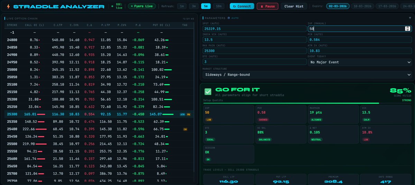Select the 24800 strike row
This screenshot has width=415, height=185.
(x=100, y=40)
